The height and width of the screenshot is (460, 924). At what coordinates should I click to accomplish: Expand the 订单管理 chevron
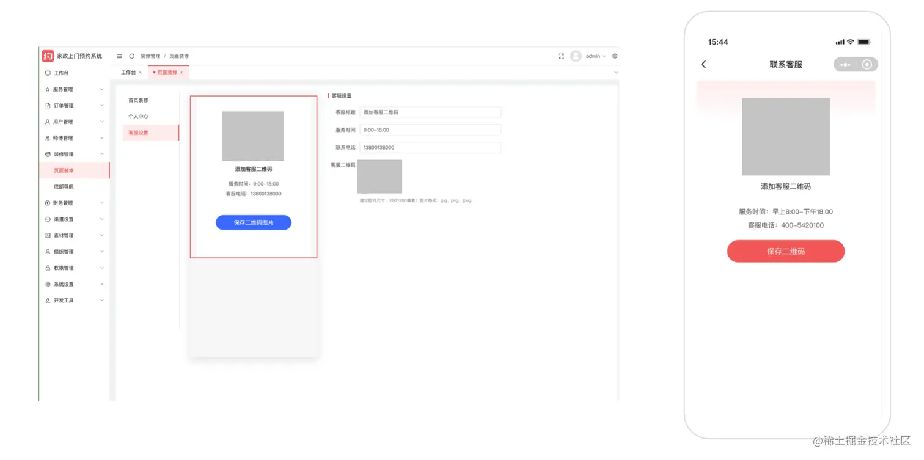pyautogui.click(x=102, y=105)
